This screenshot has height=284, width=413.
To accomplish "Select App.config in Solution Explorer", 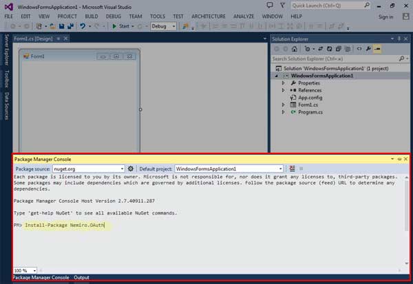I will pos(310,98).
